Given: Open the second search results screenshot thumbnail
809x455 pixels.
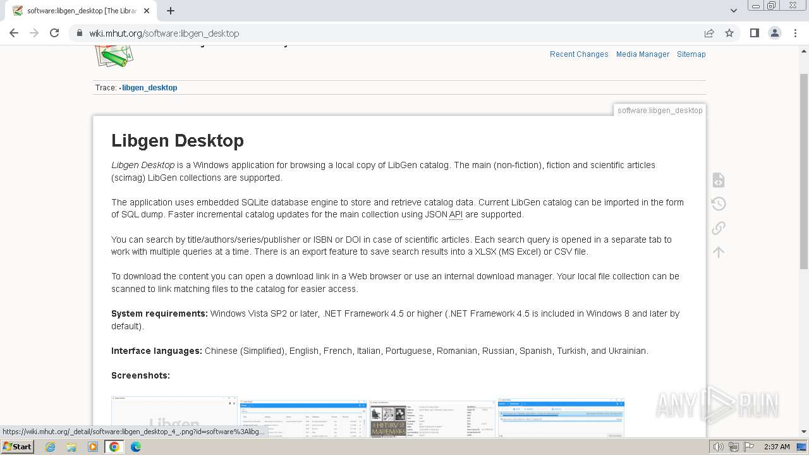Looking at the screenshot, I should (303, 418).
